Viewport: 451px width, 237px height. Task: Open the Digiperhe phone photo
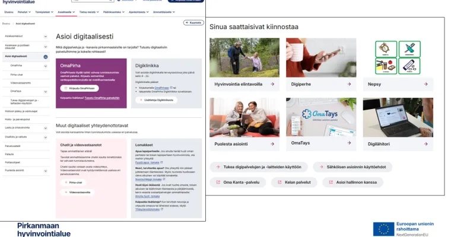coord(321,57)
